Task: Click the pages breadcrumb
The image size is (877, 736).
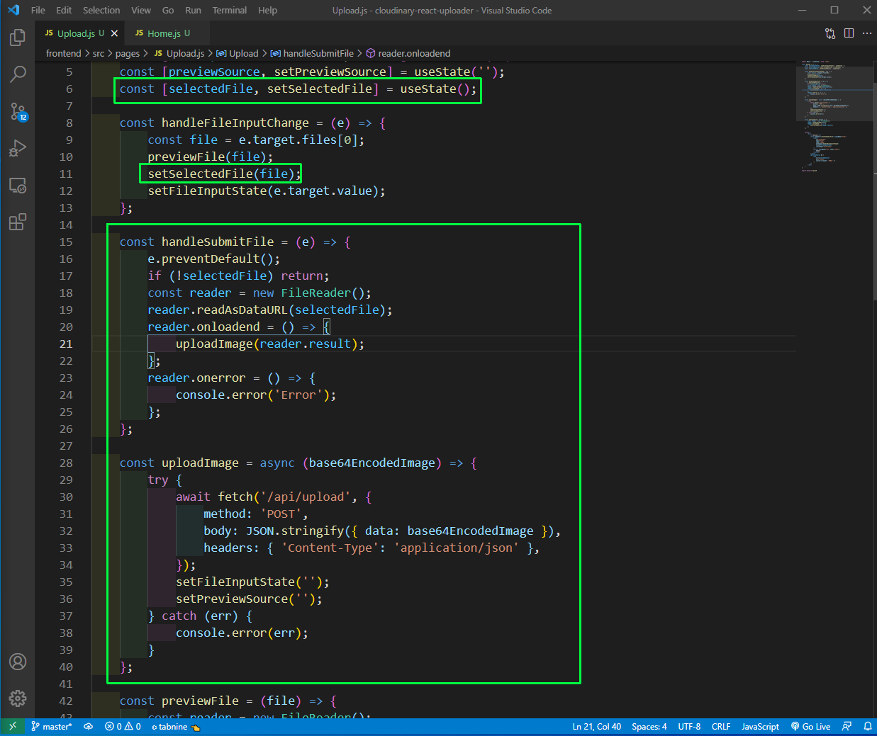Action: (x=128, y=53)
